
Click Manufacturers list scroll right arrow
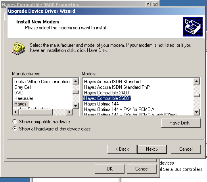point(69,112)
